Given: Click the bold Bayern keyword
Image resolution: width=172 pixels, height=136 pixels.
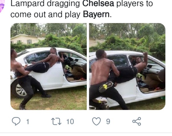Looking at the screenshot, I should (x=96, y=14).
